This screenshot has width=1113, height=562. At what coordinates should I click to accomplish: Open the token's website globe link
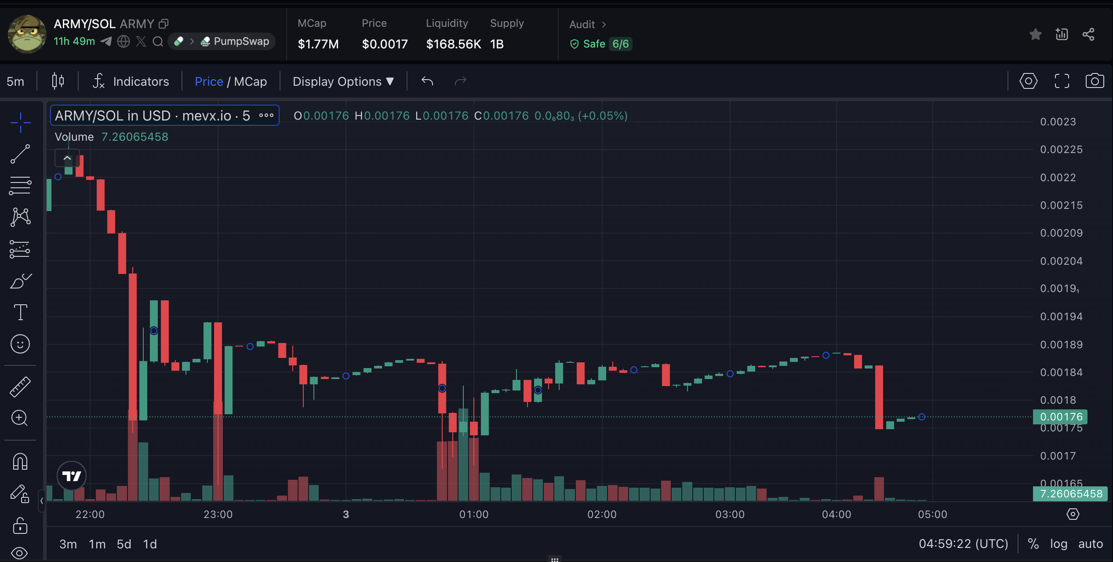tap(124, 41)
